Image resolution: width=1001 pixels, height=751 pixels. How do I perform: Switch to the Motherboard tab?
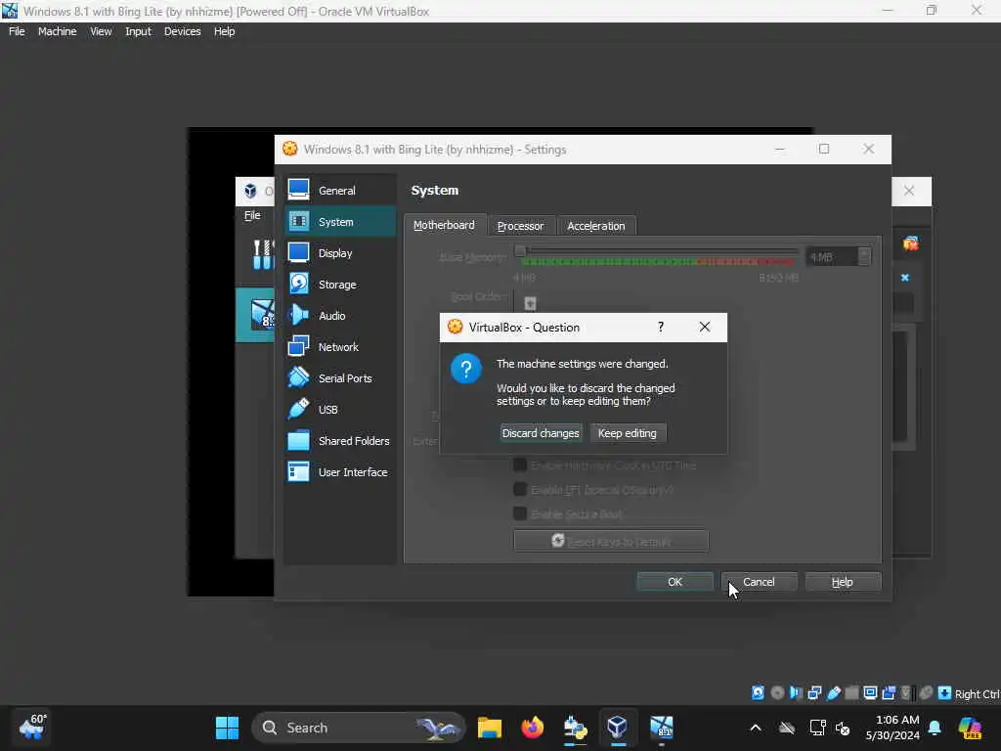tap(445, 225)
